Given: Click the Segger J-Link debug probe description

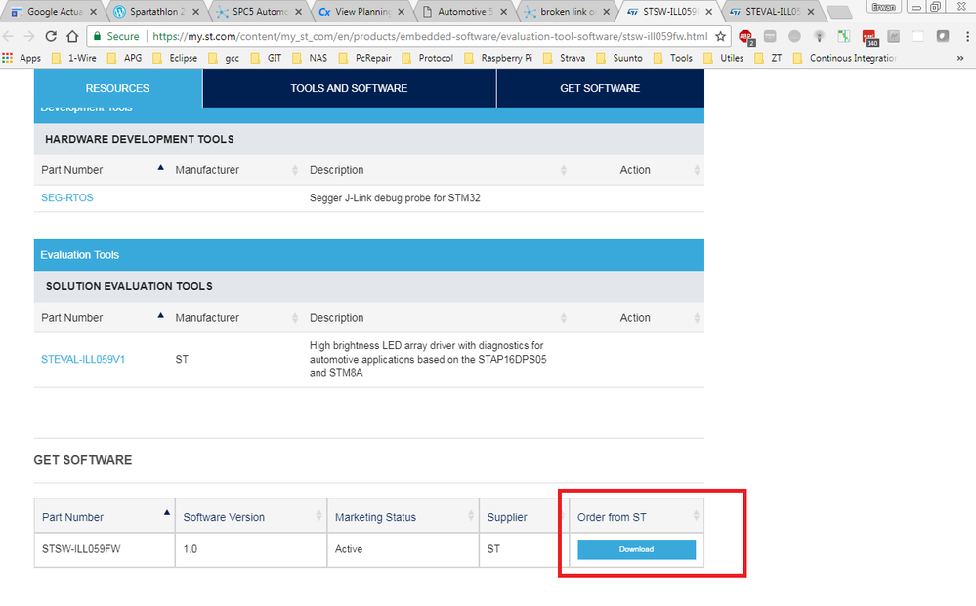Looking at the screenshot, I should coord(395,198).
